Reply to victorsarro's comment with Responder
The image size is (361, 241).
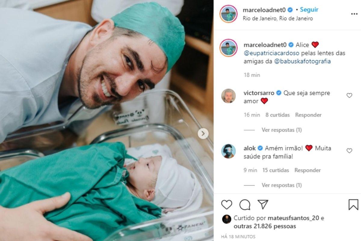pos(308,115)
